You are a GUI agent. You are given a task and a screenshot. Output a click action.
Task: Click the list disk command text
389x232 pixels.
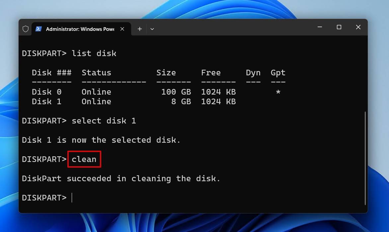[94, 53]
